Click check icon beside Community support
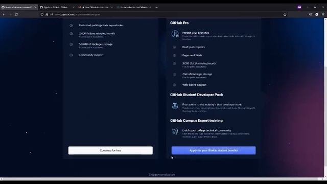The width and height of the screenshot is (327, 184). 71,55
